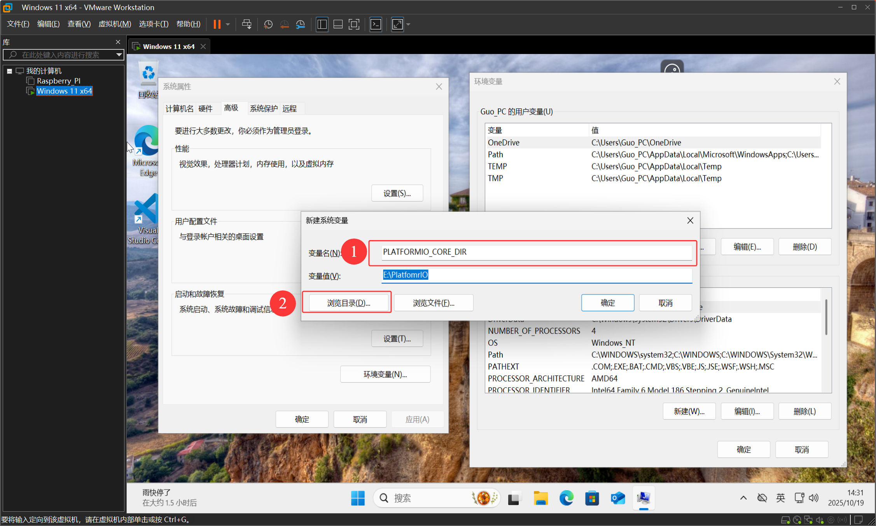The width and height of the screenshot is (876, 526).
Task: Open Edge browser from the guest taskbar
Action: [x=566, y=498]
